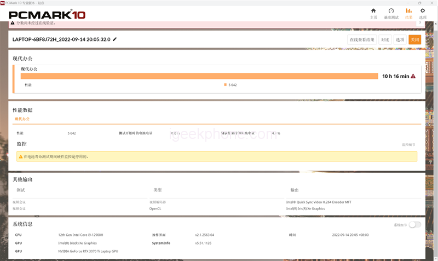Expand monitoring details (监控细节)
Viewport: 438px width, 261px height.
(x=408, y=144)
